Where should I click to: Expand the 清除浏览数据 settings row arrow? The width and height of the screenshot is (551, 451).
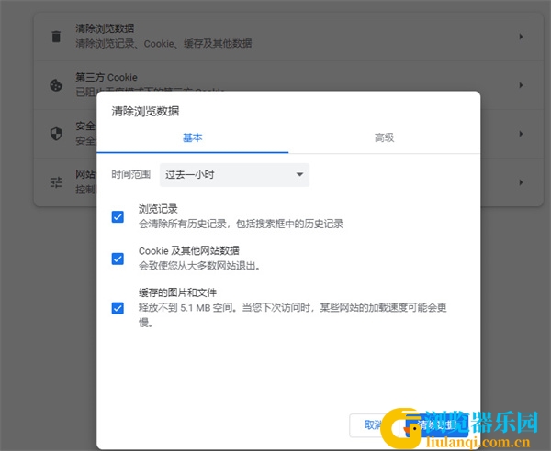[x=521, y=37]
